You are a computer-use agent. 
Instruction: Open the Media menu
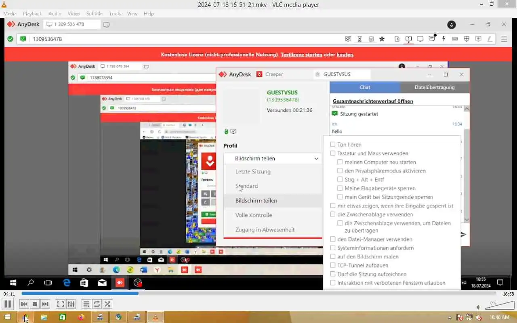point(10,13)
